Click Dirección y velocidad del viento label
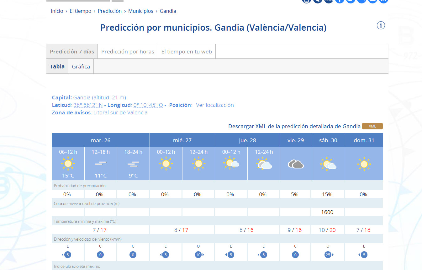 pos(88,239)
